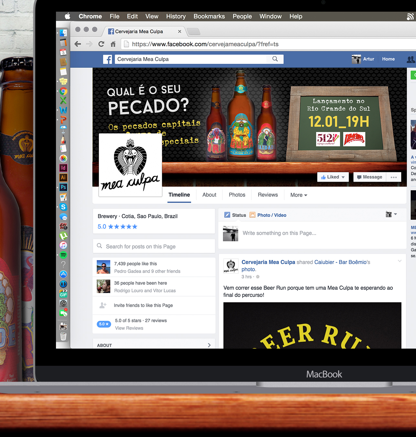
Task: Open the posting identity selector dropdown
Action: tap(391, 214)
